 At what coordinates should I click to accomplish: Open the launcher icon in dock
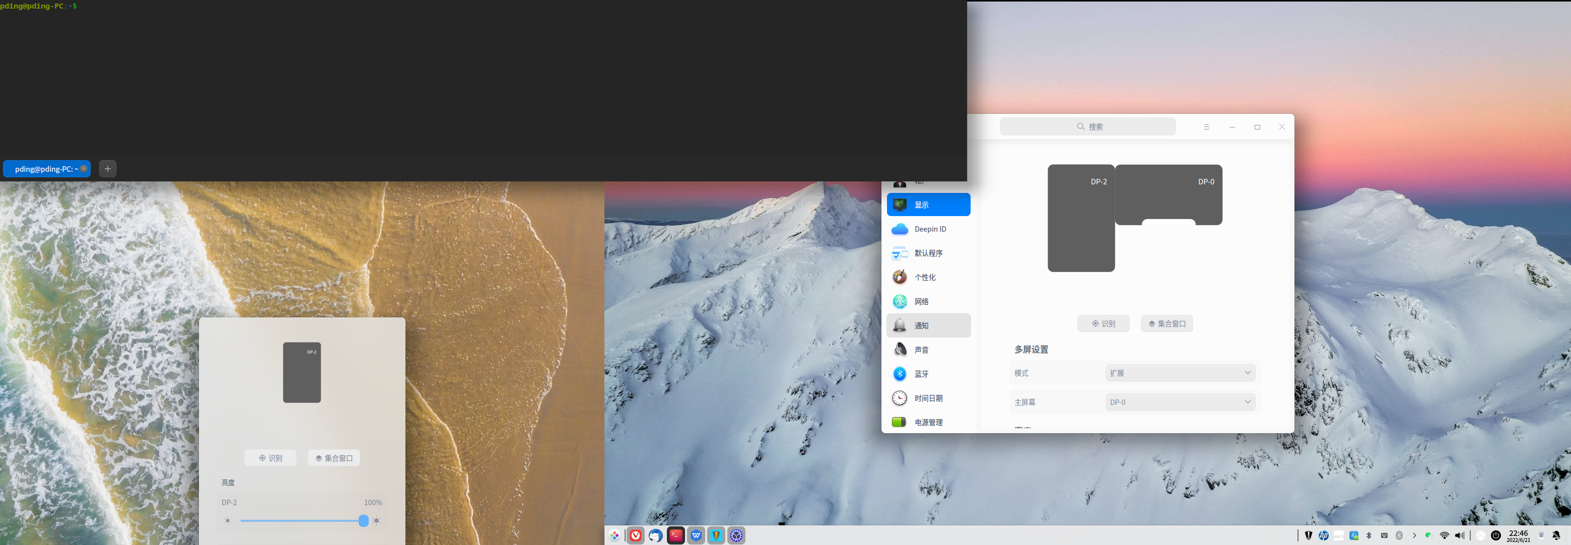[x=614, y=536]
